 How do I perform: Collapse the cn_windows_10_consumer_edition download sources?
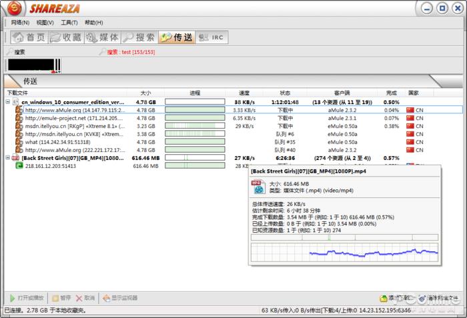coord(7,102)
